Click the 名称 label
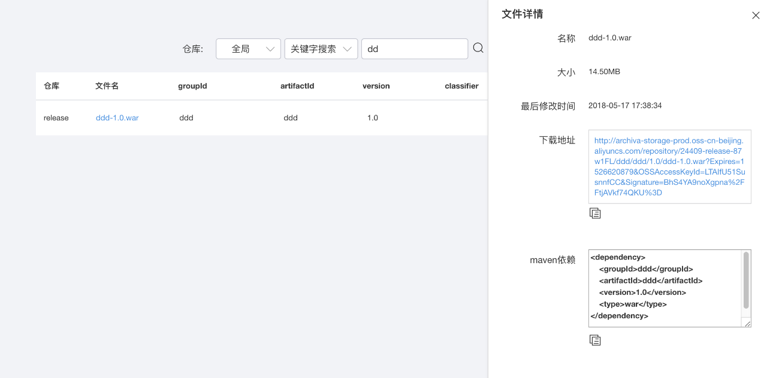Viewport: 767px width, 378px height. click(566, 38)
